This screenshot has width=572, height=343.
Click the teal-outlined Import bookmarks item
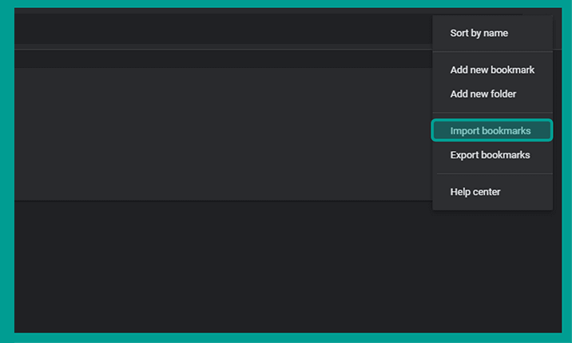[x=492, y=130]
